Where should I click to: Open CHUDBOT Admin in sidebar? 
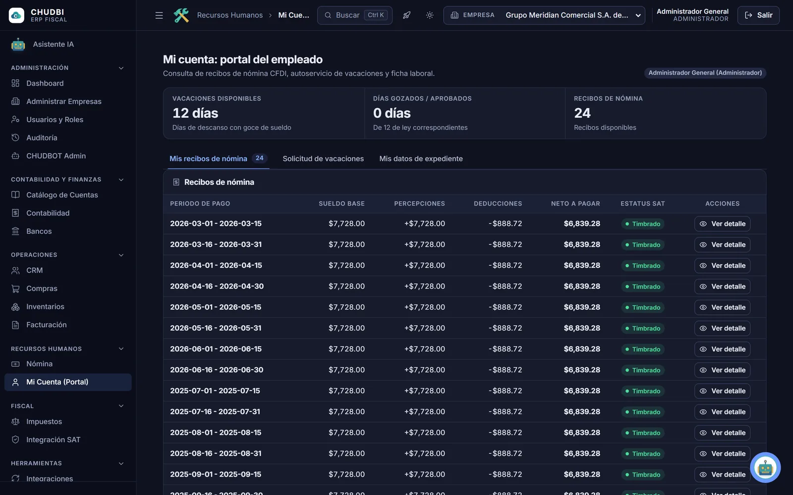tap(68, 156)
